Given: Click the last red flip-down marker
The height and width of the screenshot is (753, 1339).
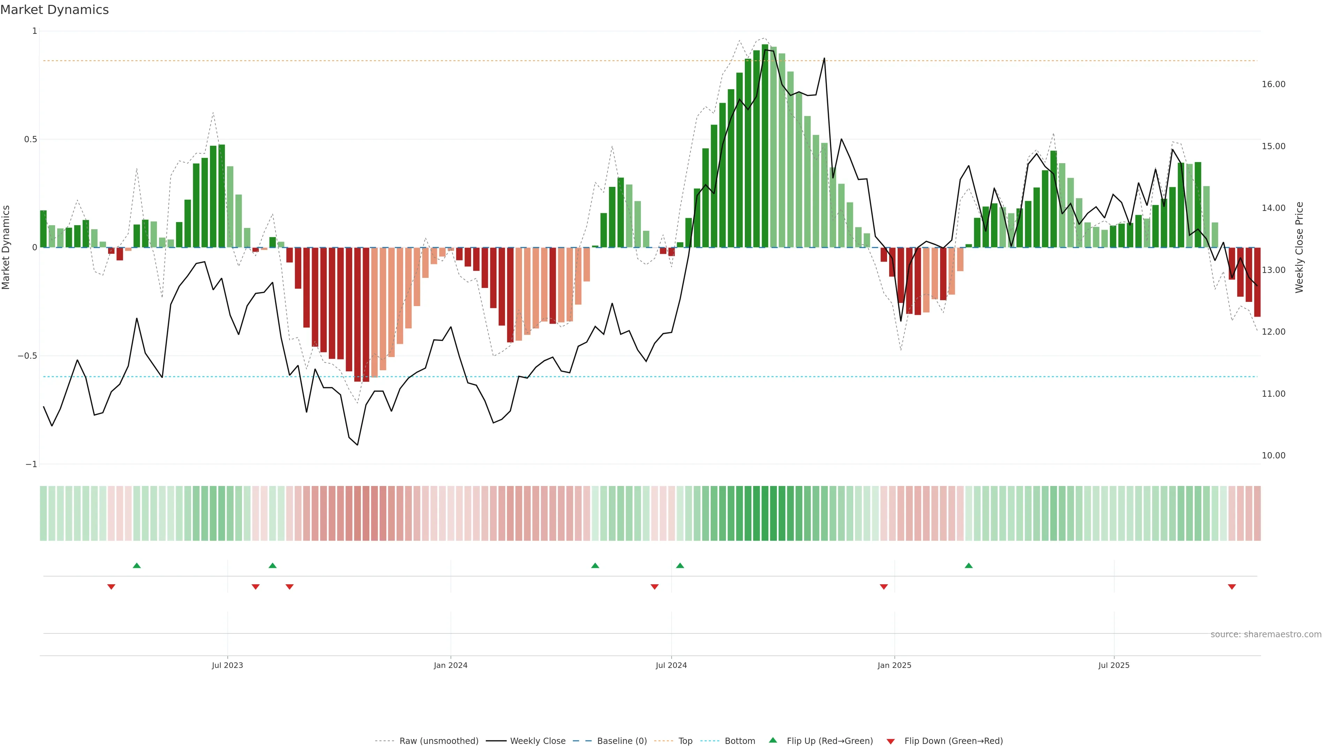Looking at the screenshot, I should tap(1231, 587).
